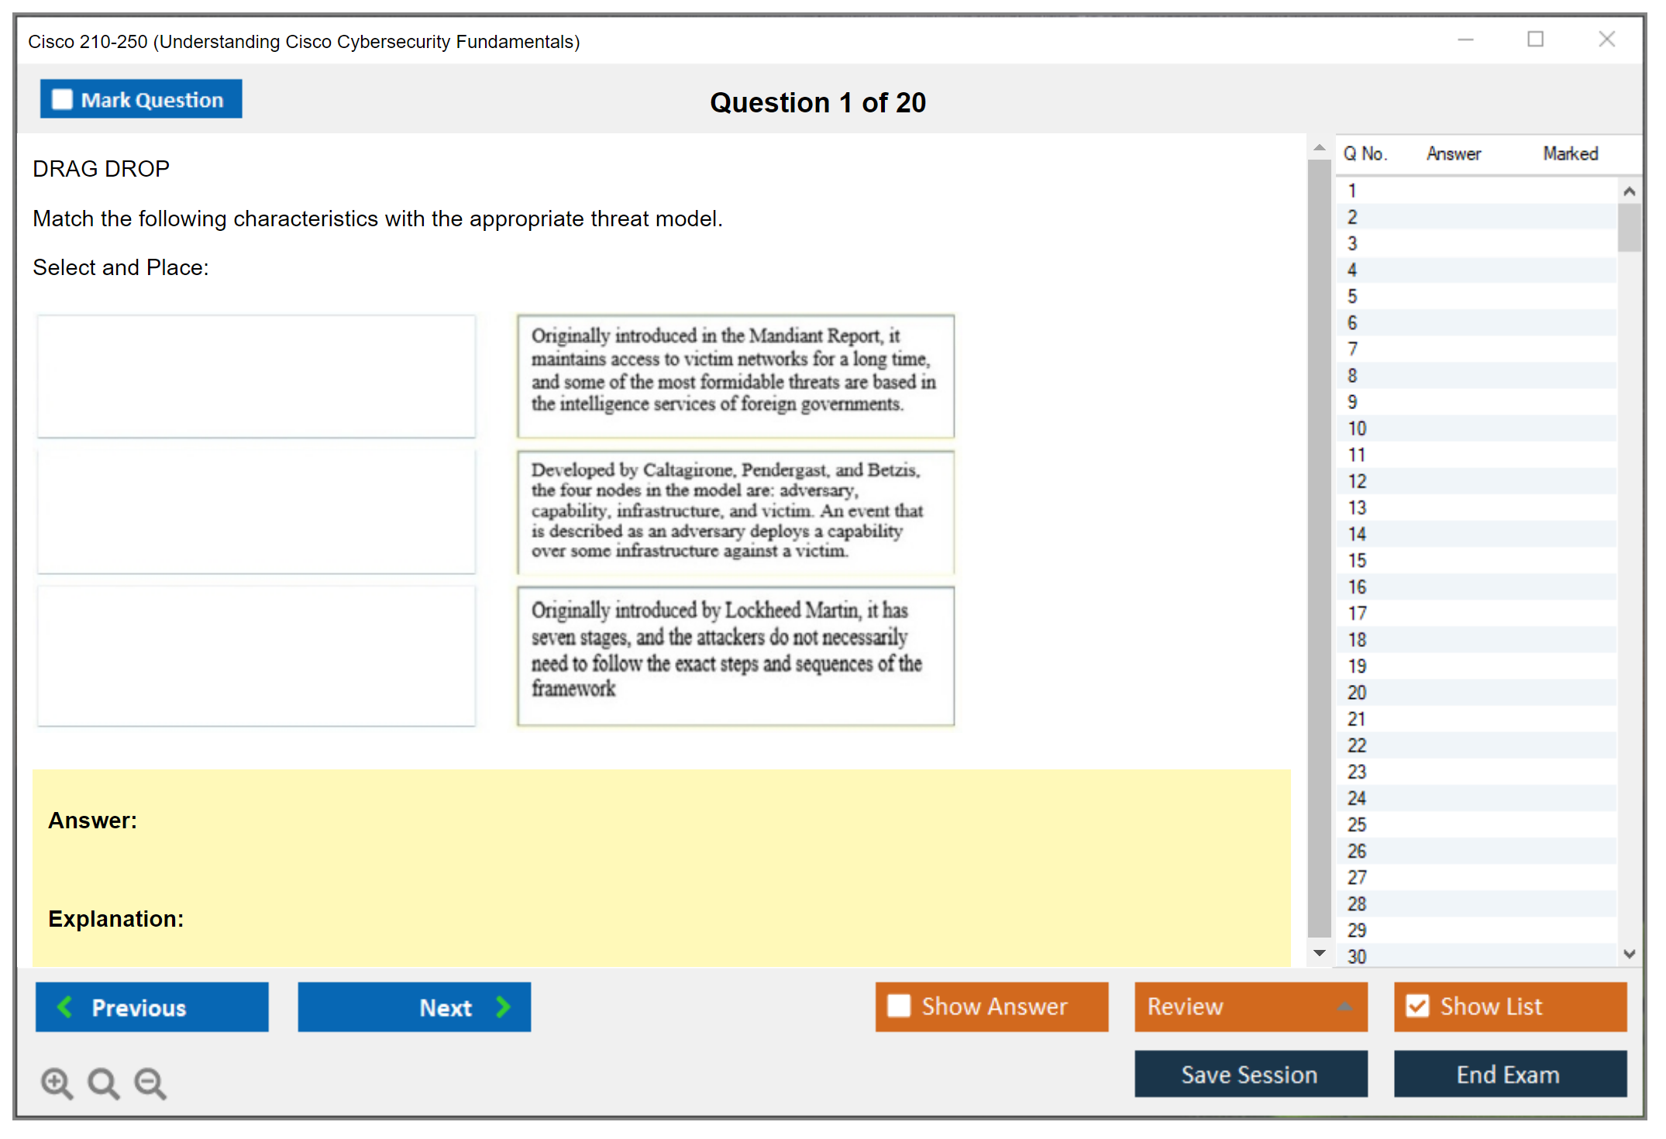1666x1139 pixels.
Task: Click the question list scrollbar thumb
Action: [1629, 227]
